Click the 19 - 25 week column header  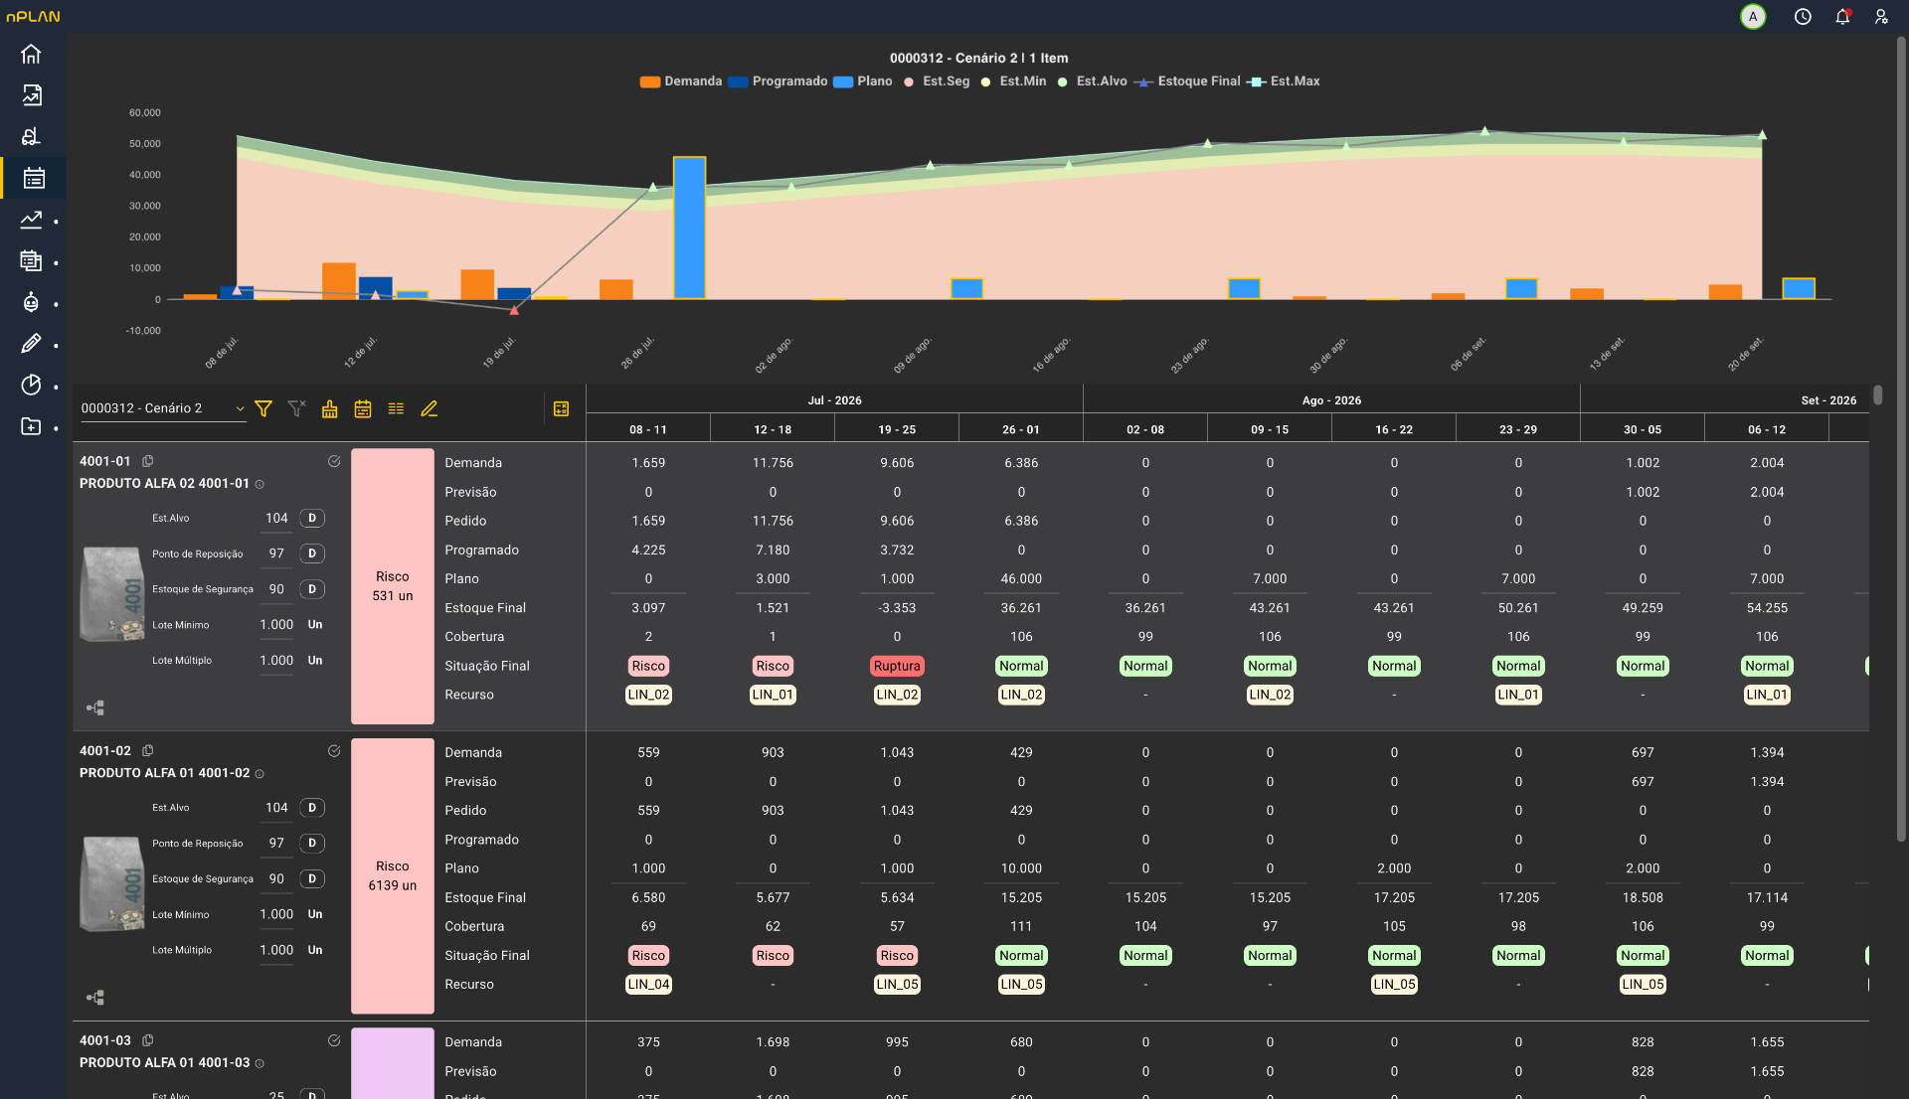click(897, 429)
